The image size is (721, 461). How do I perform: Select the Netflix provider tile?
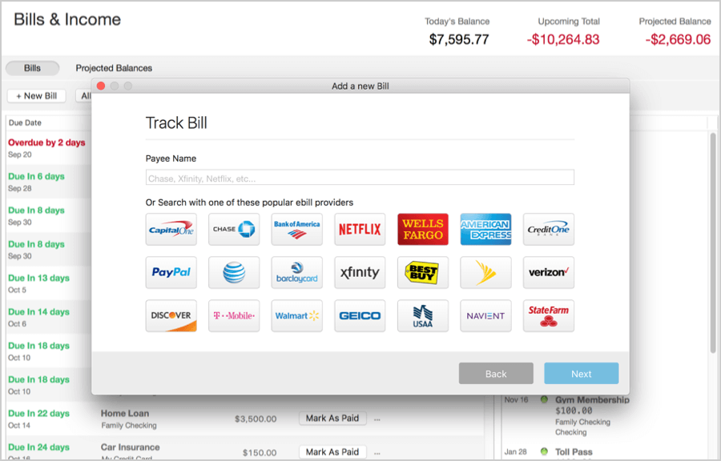pos(360,229)
